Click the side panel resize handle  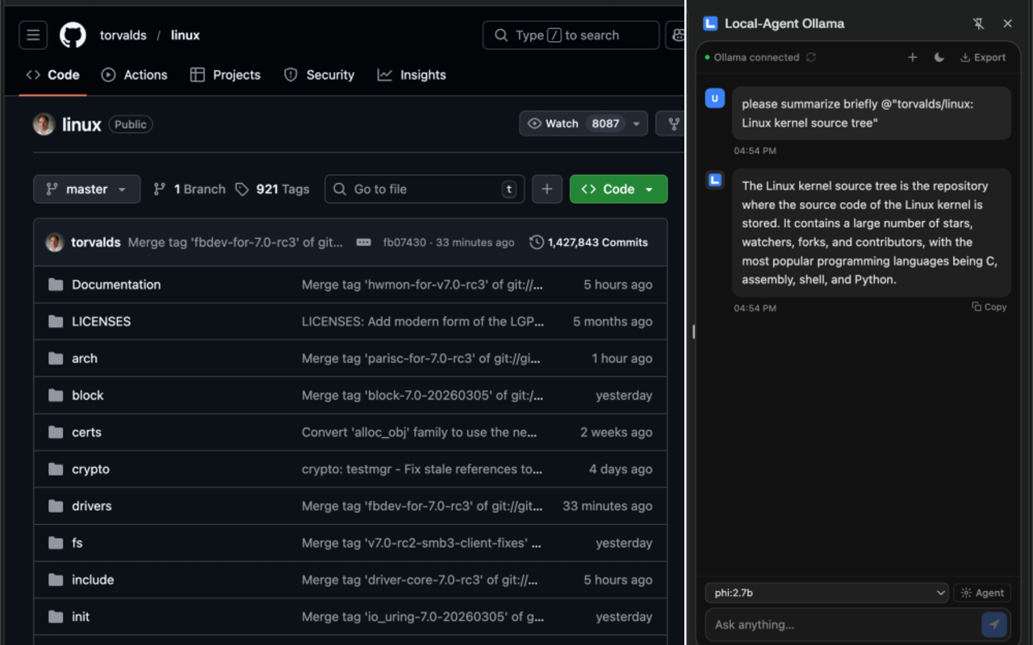(x=693, y=331)
